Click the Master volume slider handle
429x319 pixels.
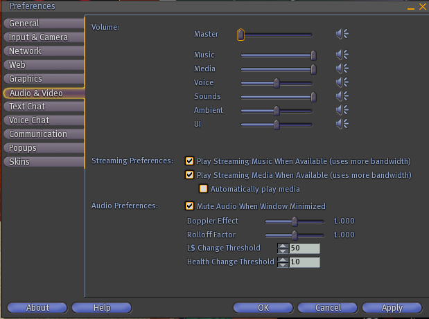pyautogui.click(x=240, y=35)
